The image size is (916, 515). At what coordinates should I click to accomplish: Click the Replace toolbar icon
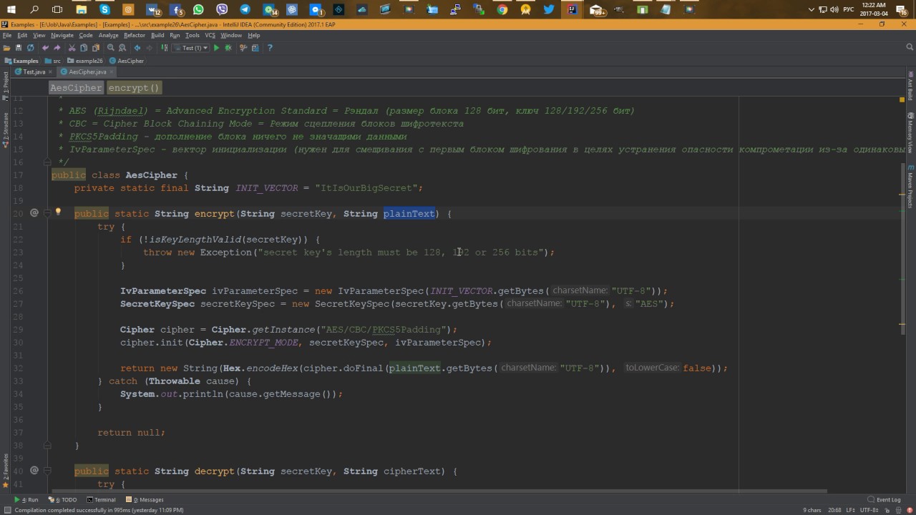[122, 48]
